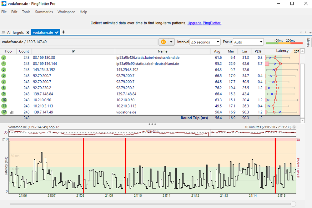Image resolution: width=312 pixels, height=208 pixels.
Task: Open the Help menu
Action: click(83, 12)
